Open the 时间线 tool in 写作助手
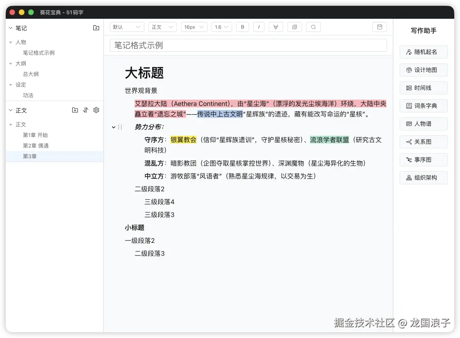 pos(423,88)
